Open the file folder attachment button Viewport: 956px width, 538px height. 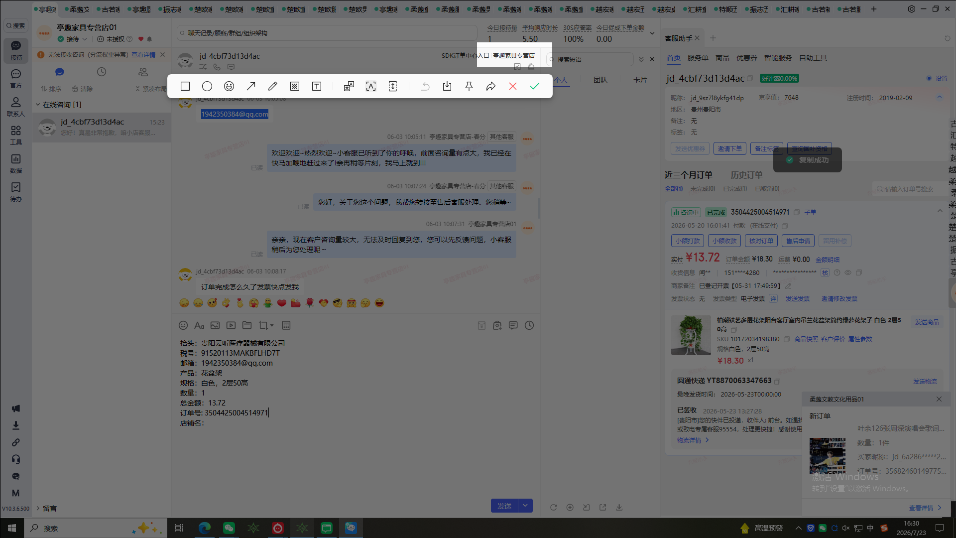[x=247, y=325]
